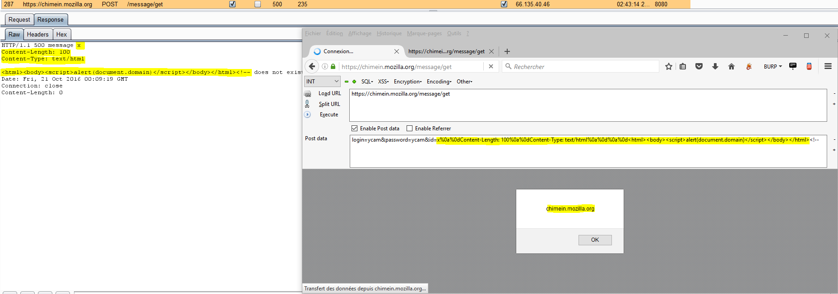The image size is (838, 294).
Task: Click HackBar green minus icon
Action: pos(347,82)
